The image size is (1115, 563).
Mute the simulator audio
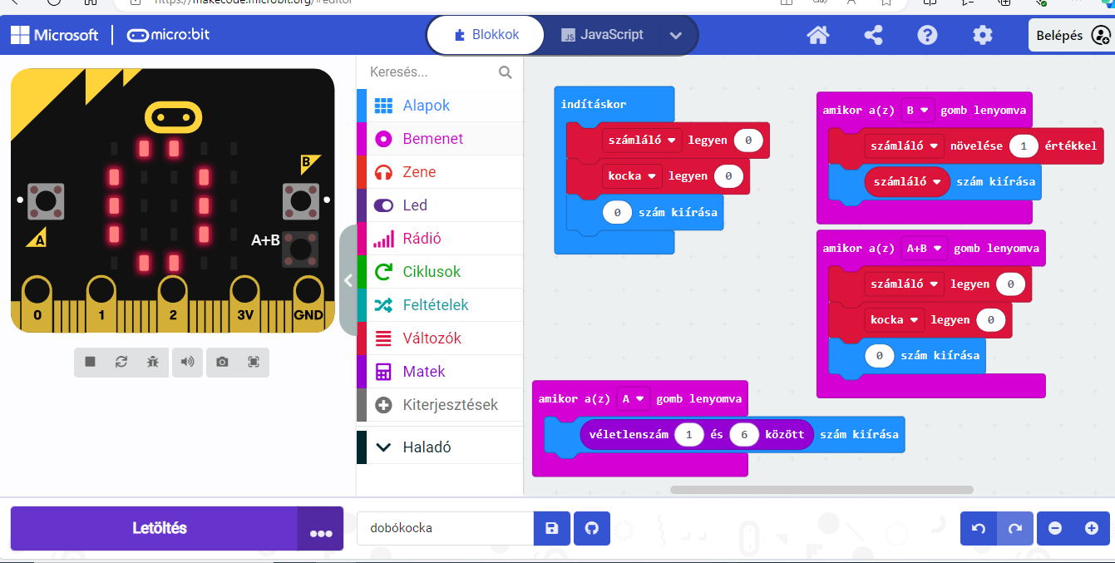(188, 362)
